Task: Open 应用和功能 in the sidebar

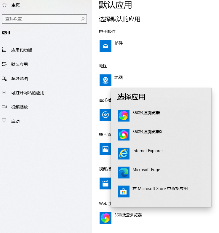Action: pos(22,50)
